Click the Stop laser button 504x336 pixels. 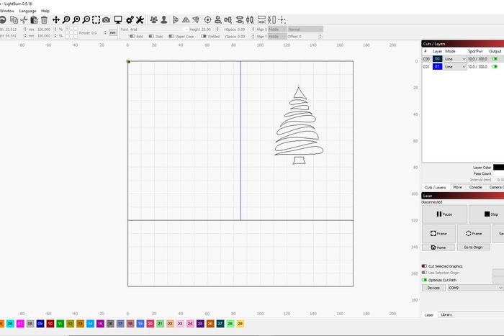coord(487,214)
